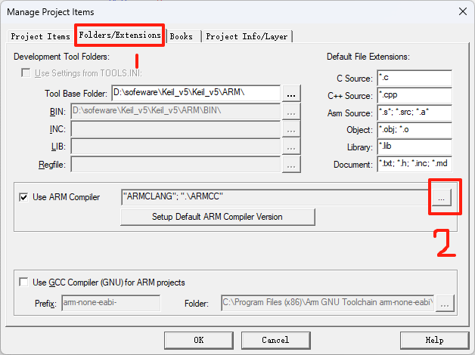Uncheck the Use ARM Compiler checkbox
The width and height of the screenshot is (475, 355).
click(x=23, y=197)
